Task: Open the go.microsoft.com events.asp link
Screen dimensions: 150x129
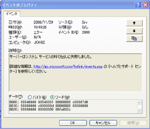Action: pyautogui.click(x=68, y=66)
